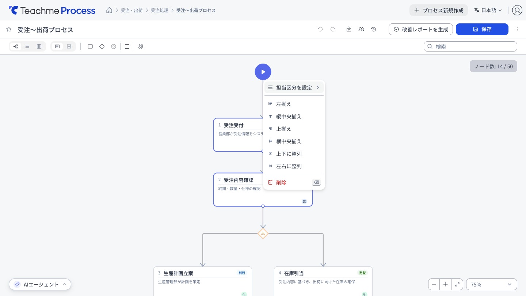Open the 受注・出荷 breadcrumb link
The width and height of the screenshot is (526, 296).
pyautogui.click(x=132, y=10)
